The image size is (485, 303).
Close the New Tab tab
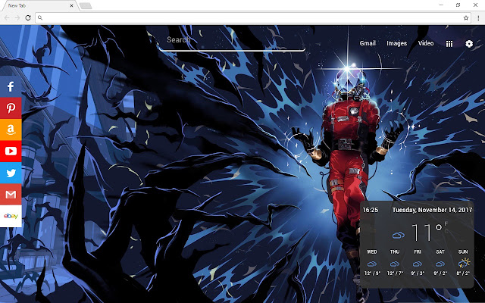click(71, 5)
